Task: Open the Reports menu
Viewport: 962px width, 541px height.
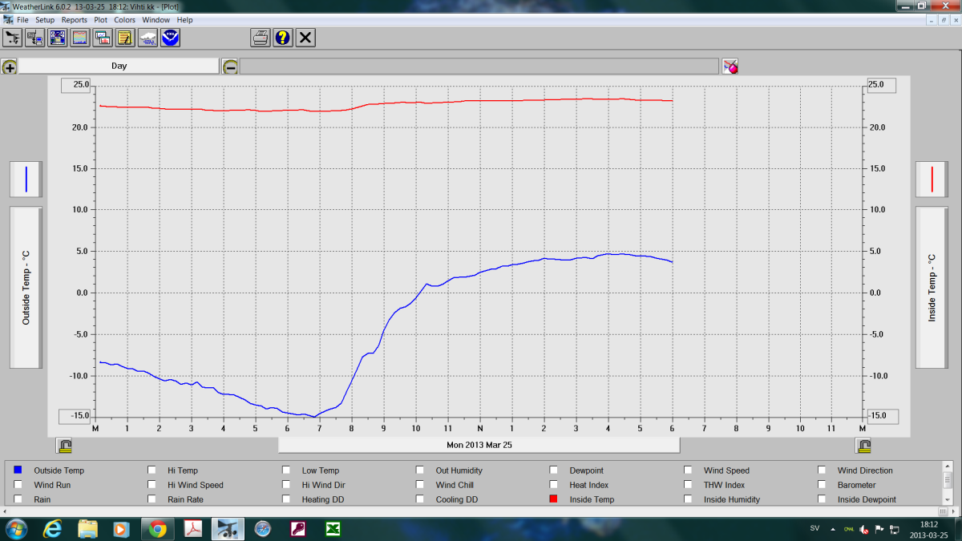Action: pyautogui.click(x=75, y=19)
